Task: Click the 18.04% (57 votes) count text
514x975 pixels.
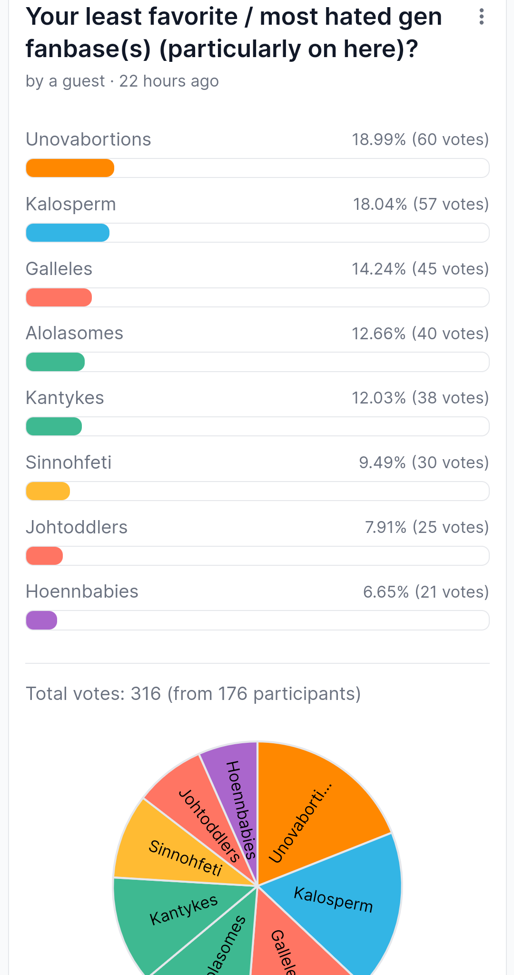Action: click(x=421, y=204)
